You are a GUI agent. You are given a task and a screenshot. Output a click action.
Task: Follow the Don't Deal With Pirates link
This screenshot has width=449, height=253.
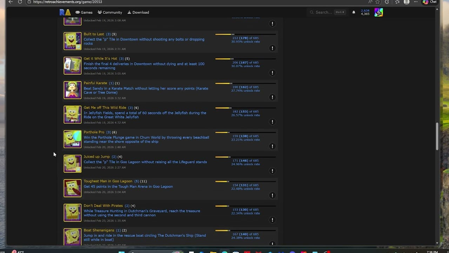pyautogui.click(x=103, y=206)
